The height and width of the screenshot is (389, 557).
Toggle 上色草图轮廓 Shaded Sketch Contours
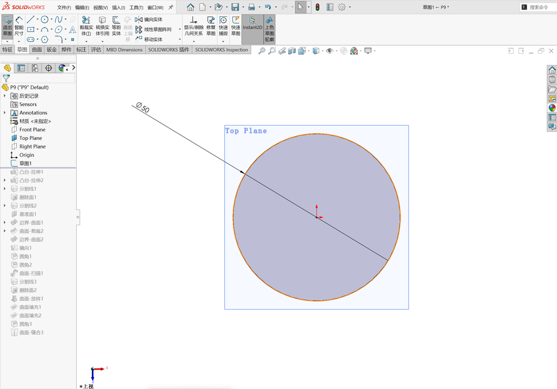269,29
